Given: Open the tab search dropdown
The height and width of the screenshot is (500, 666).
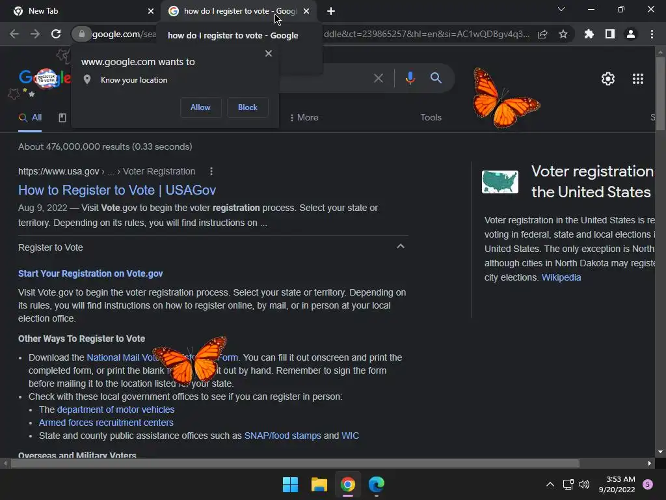Looking at the screenshot, I should (x=561, y=9).
